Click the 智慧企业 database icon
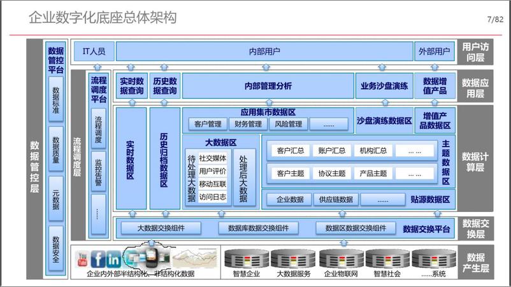 pyautogui.click(x=247, y=260)
